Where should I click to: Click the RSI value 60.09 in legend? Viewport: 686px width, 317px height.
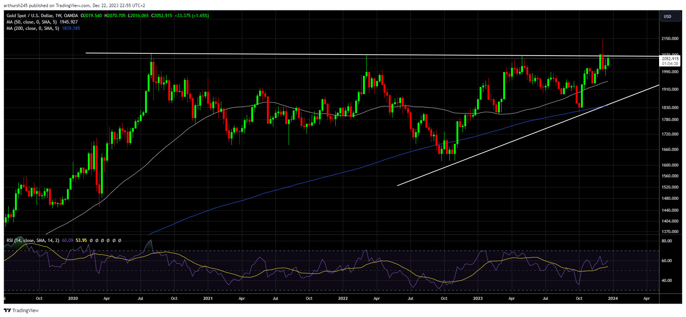tap(68, 240)
